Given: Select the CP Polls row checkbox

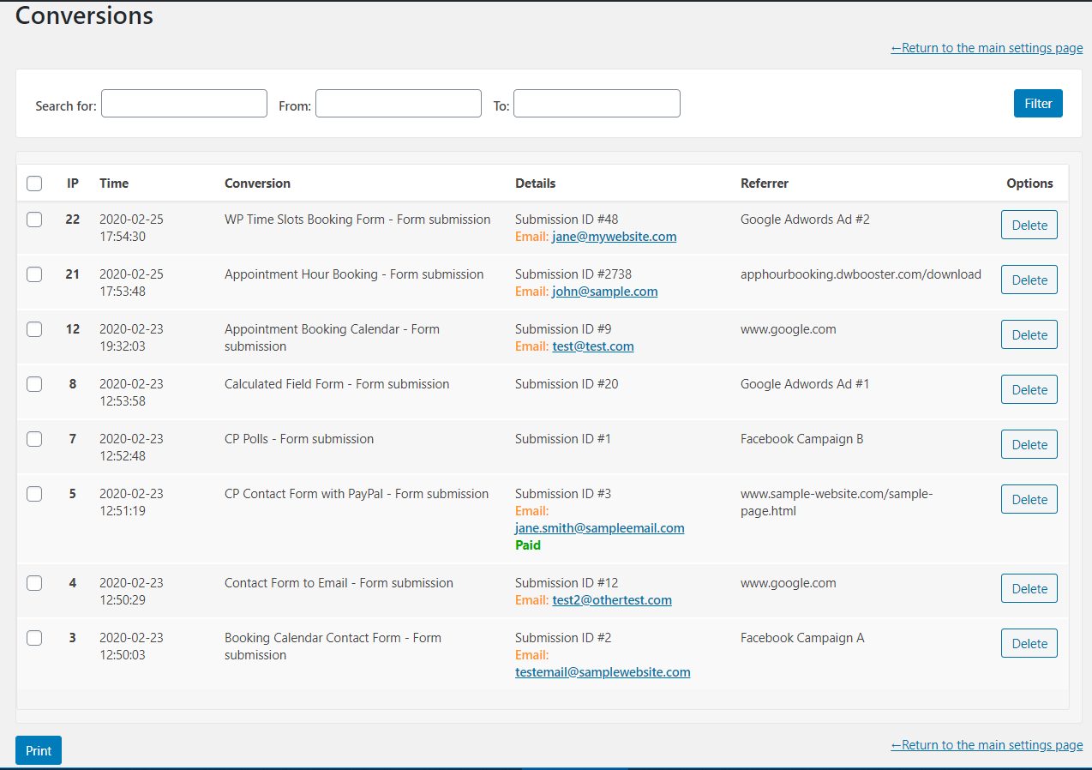Looking at the screenshot, I should [x=34, y=439].
